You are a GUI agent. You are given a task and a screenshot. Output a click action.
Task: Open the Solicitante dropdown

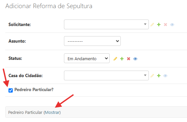106,24
